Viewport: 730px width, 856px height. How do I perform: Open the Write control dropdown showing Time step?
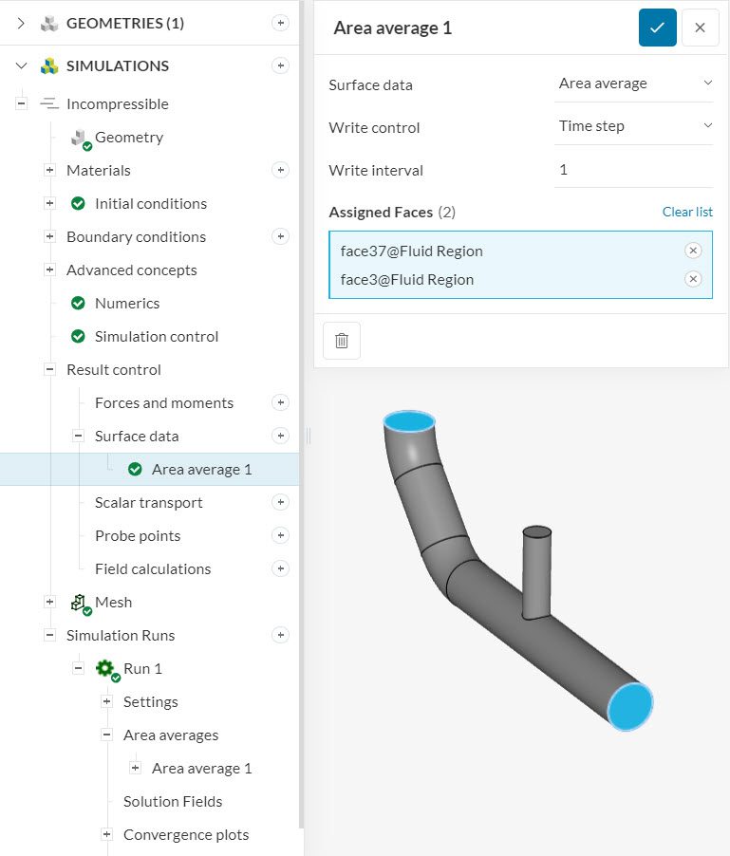pos(633,125)
